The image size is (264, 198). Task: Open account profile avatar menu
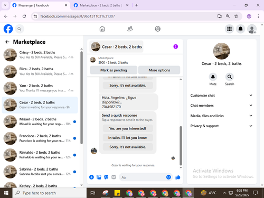tap(252, 29)
